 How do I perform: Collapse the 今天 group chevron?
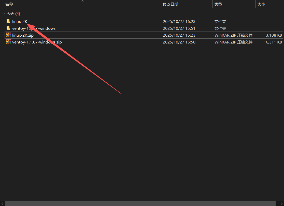click(x=3, y=14)
